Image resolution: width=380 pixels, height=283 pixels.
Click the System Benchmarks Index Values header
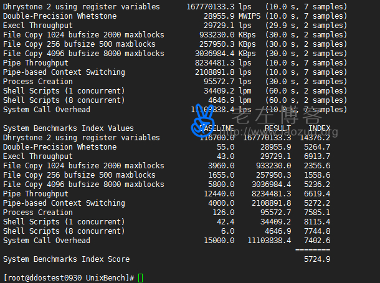pyautogui.click(x=69, y=128)
